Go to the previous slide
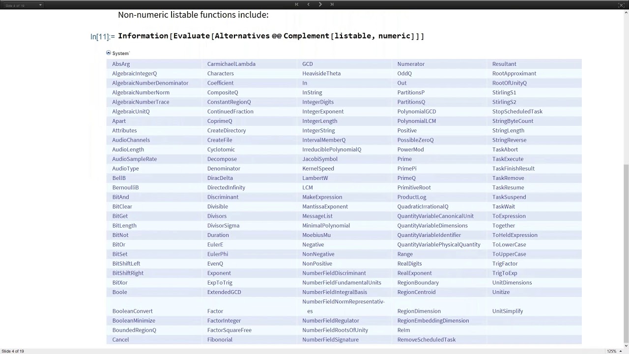The width and height of the screenshot is (629, 354). click(309, 4)
